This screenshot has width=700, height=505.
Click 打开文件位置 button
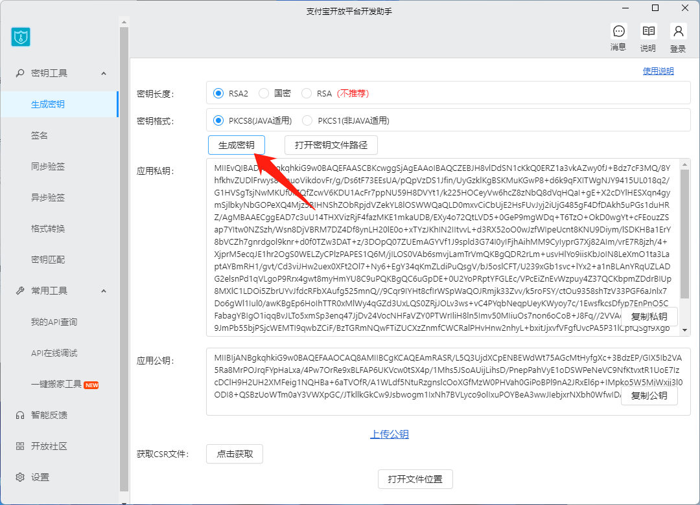pyautogui.click(x=415, y=479)
